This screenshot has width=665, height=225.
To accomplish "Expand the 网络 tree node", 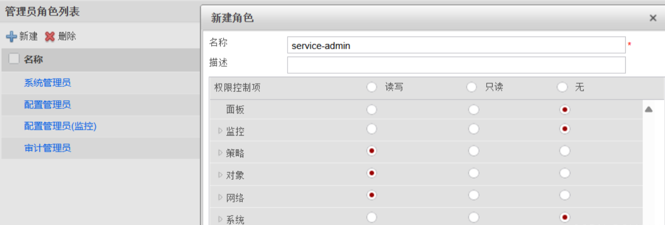I will 220,197.
